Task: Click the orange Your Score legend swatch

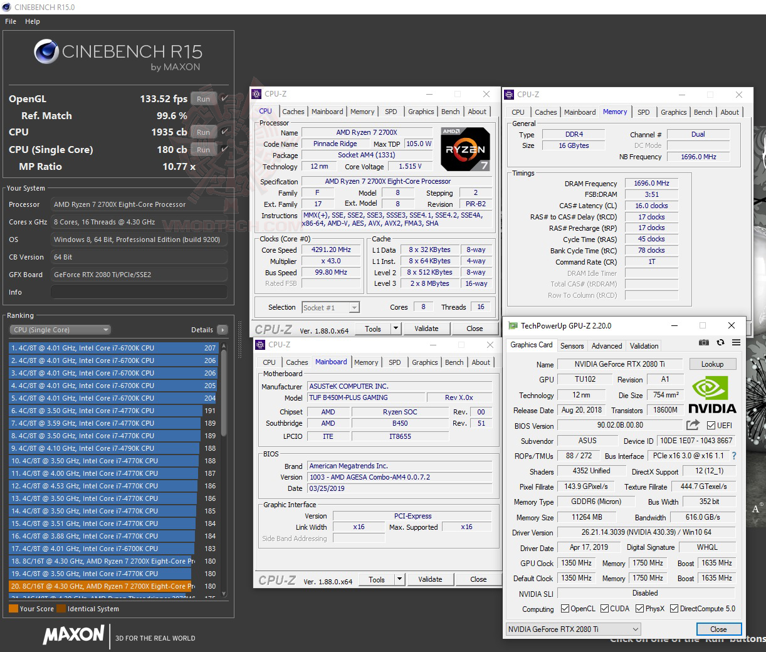Action: pyautogui.click(x=13, y=608)
